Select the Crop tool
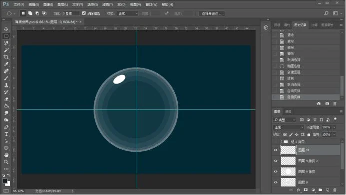 (6, 57)
